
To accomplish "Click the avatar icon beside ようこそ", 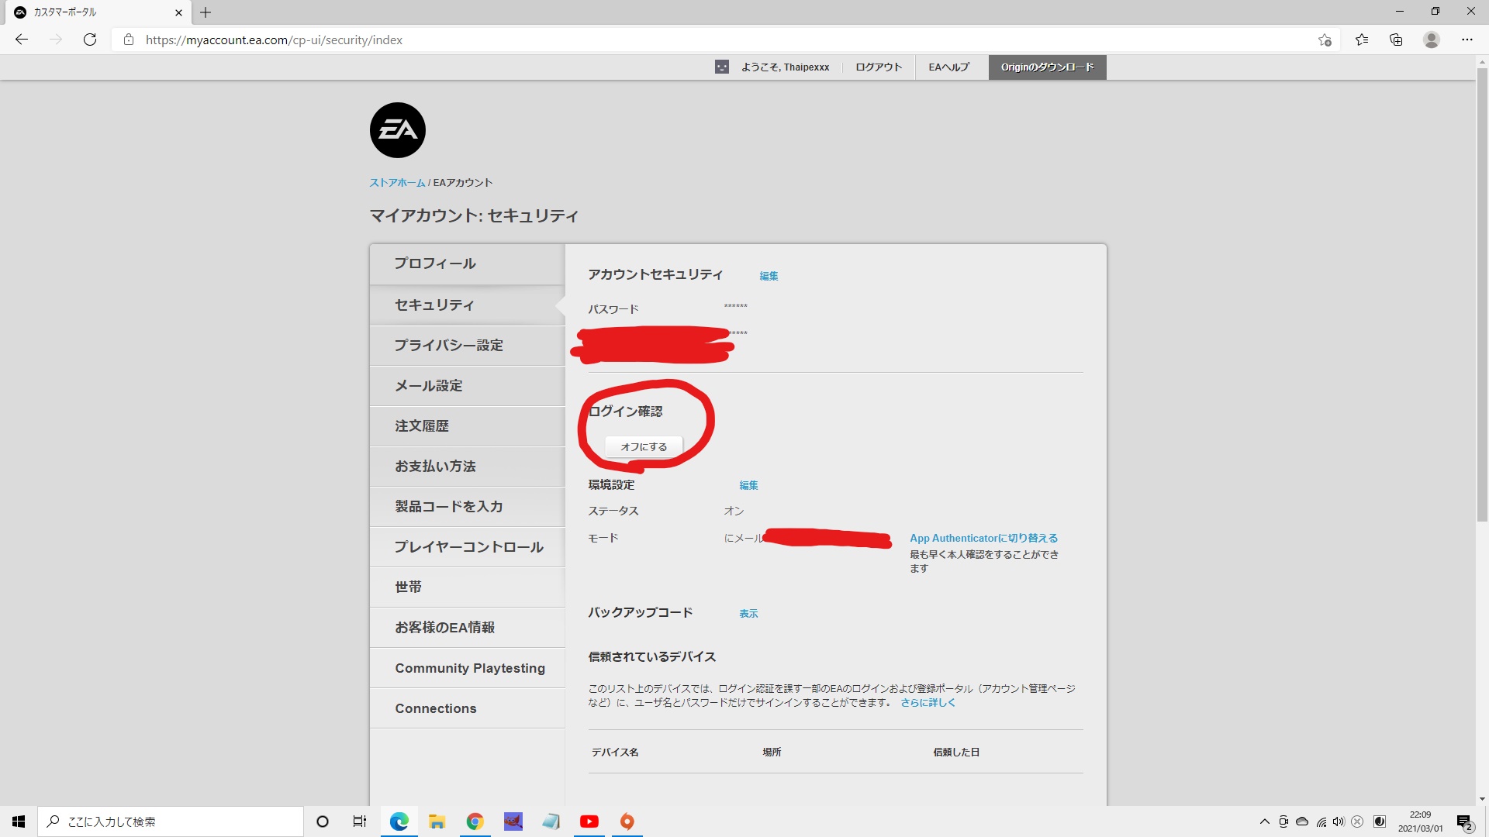I will [x=722, y=67].
